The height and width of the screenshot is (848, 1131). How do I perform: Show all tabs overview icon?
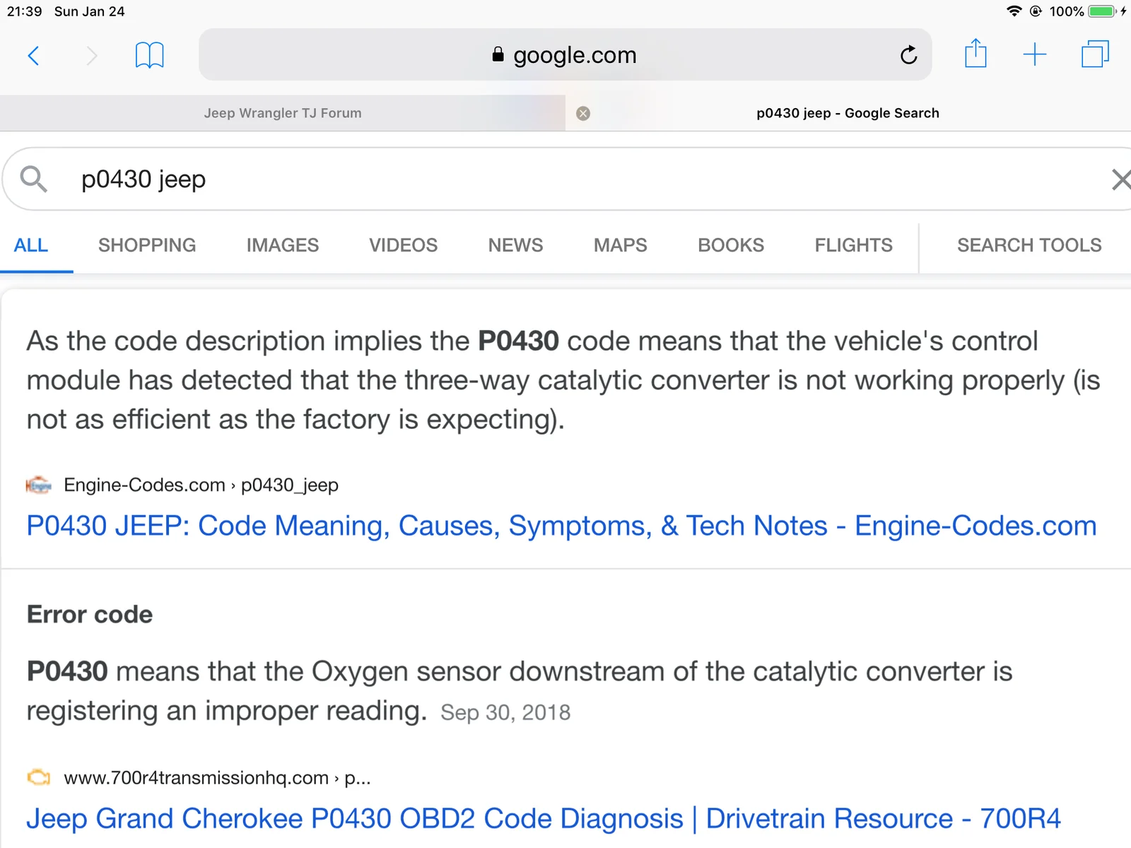(x=1095, y=54)
